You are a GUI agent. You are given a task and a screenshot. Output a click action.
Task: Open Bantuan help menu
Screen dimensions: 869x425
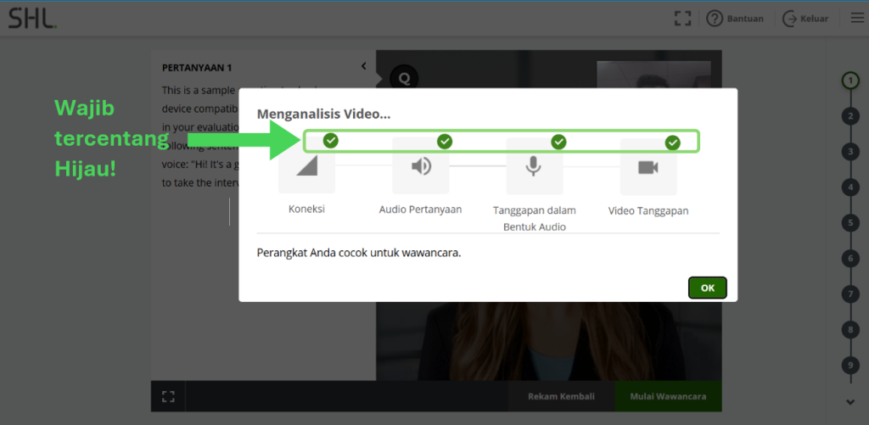(x=735, y=19)
